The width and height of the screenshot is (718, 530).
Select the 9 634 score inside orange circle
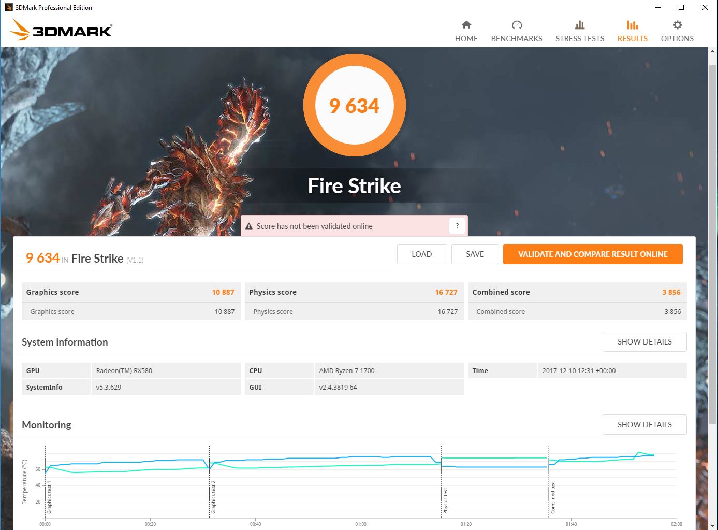355,106
